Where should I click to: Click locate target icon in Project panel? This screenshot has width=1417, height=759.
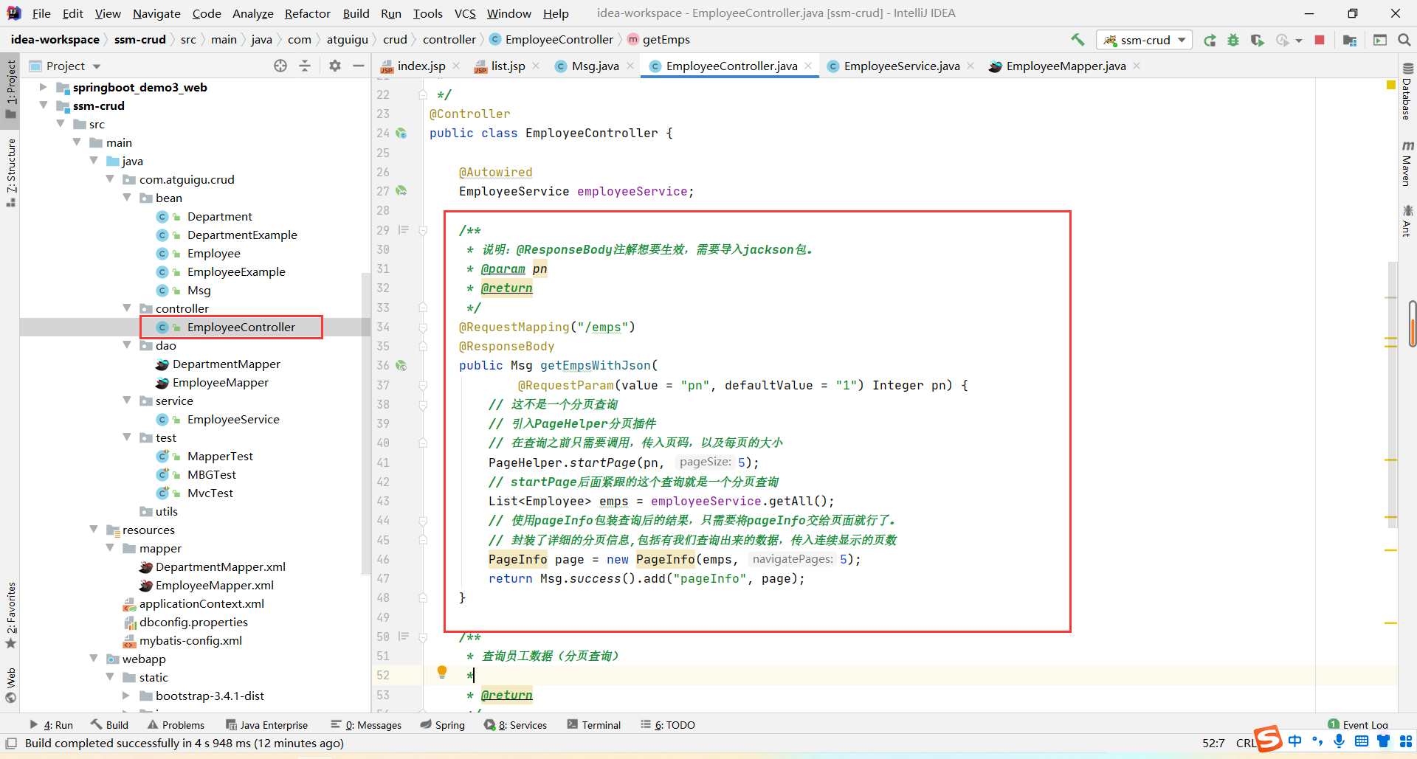280,66
